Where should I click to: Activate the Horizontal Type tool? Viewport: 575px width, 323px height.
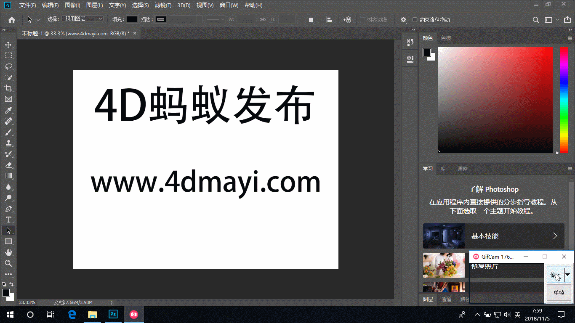(x=8, y=220)
